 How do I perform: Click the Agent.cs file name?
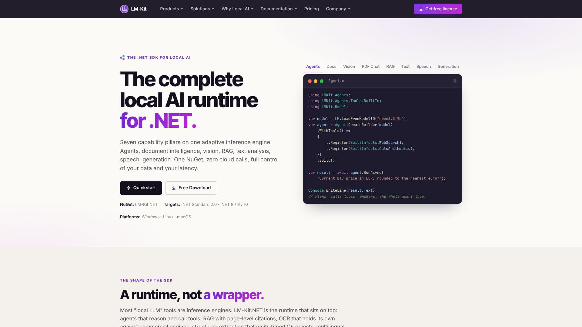[x=337, y=81]
